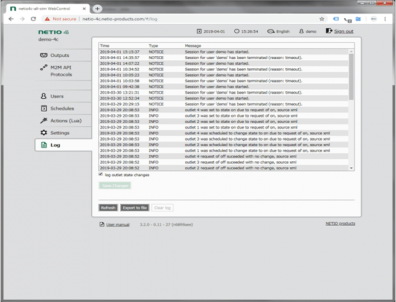Click the M2M API Protocols icon
Screen dimensions: 396x302
tap(43, 68)
